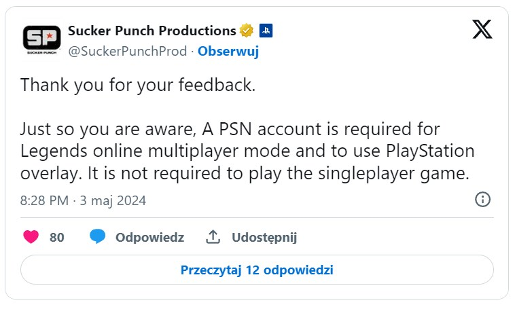515x309 pixels.
Task: Click the Sucker Punch avatar logo
Action: point(41,40)
